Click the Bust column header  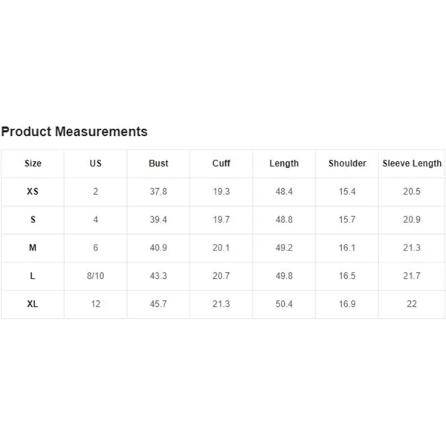pos(158,164)
